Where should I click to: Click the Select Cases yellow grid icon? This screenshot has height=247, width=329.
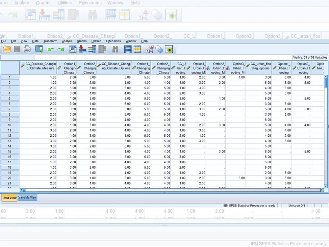click(137, 49)
